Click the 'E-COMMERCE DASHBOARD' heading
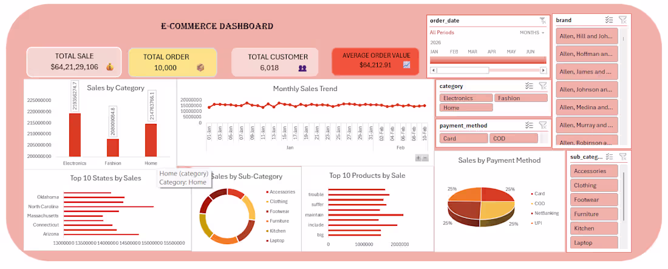 click(217, 26)
